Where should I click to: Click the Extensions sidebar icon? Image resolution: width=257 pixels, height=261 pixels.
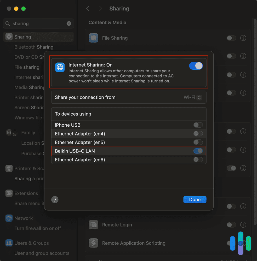9,193
